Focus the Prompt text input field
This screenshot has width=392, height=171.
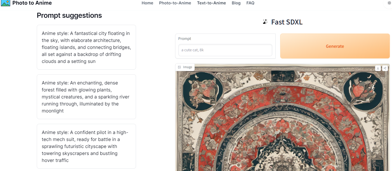tap(225, 50)
